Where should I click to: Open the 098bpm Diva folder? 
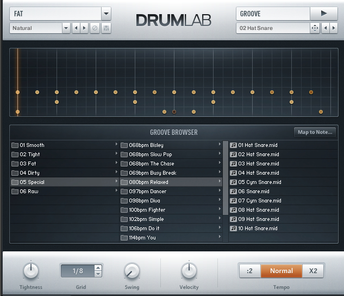(x=171, y=200)
